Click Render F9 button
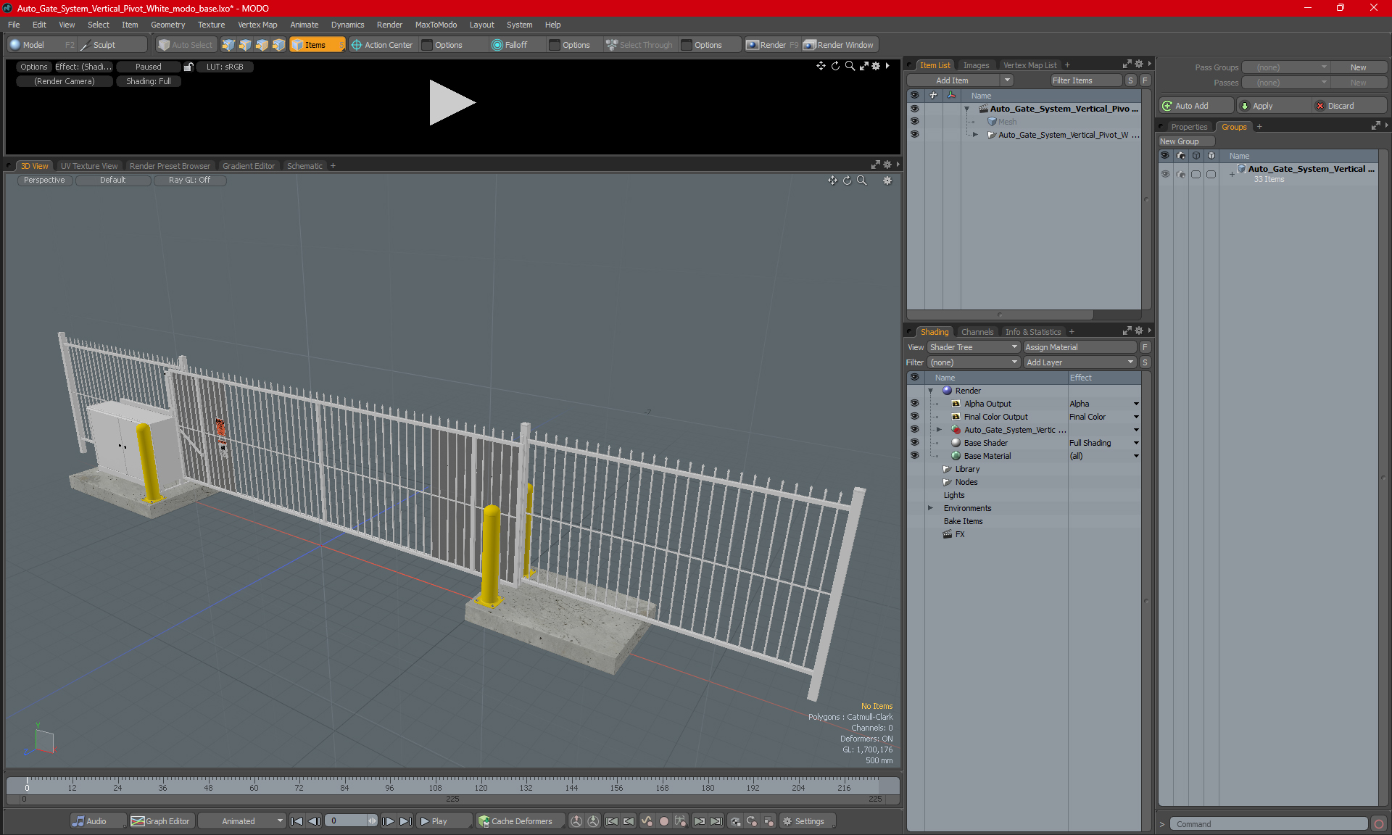 [x=772, y=45]
